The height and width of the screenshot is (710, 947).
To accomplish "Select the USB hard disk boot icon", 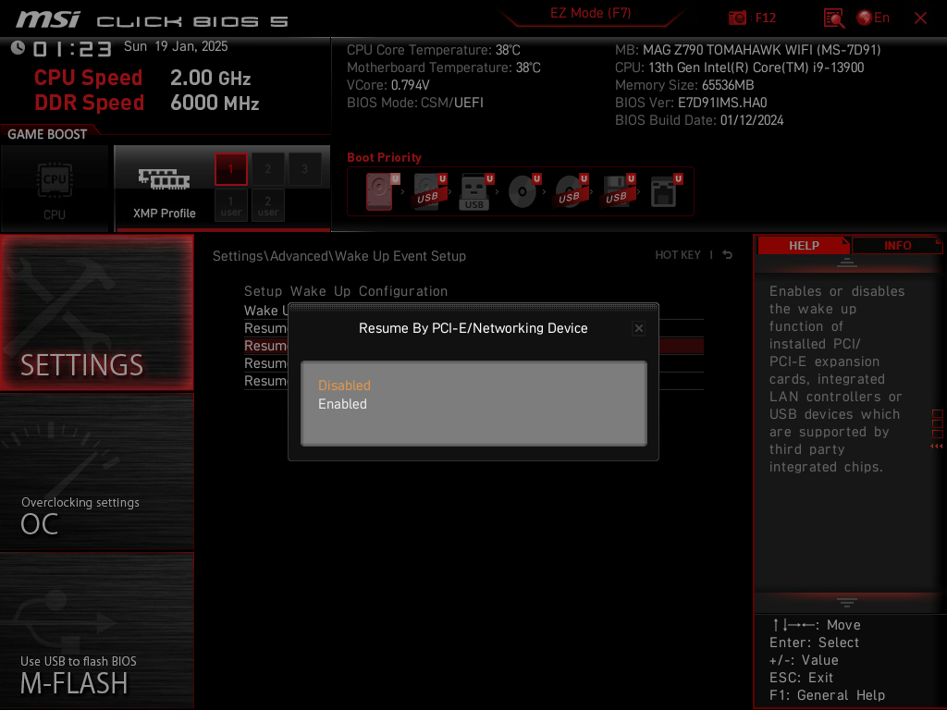I will pyautogui.click(x=429, y=191).
